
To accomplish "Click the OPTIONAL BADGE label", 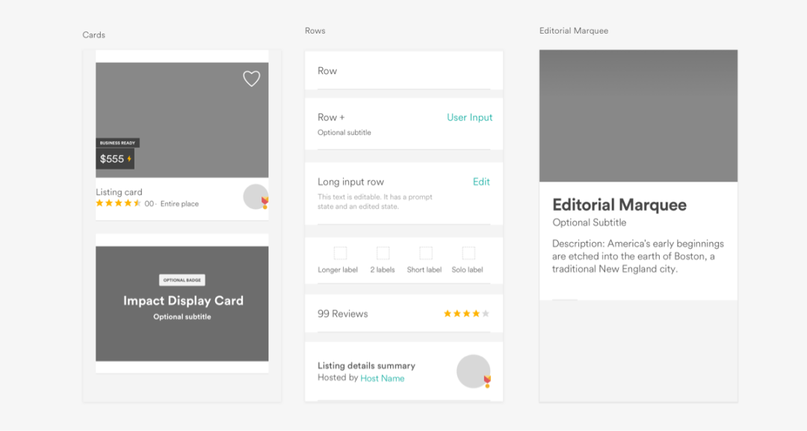I will tap(182, 280).
